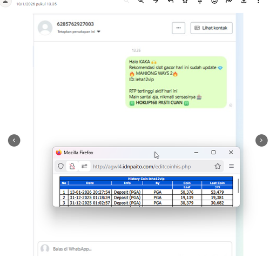Viewport: 270px width, 256px height.
Task: Close the Mozilla Firefox window
Action: [231, 153]
